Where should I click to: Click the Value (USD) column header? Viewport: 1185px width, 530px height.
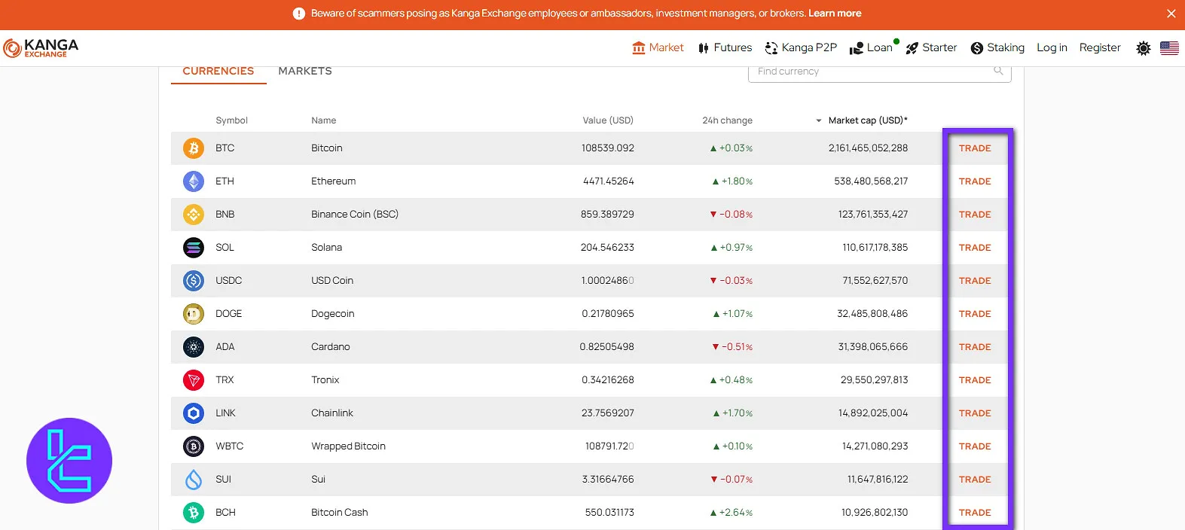click(608, 120)
